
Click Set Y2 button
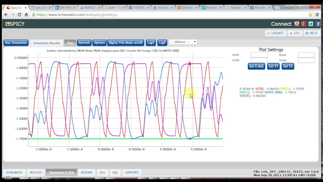(x=288, y=66)
